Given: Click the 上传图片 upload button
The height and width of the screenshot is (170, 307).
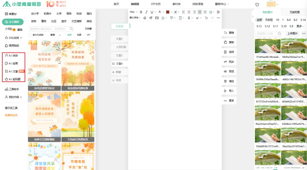Looking at the screenshot, I should click(292, 33).
